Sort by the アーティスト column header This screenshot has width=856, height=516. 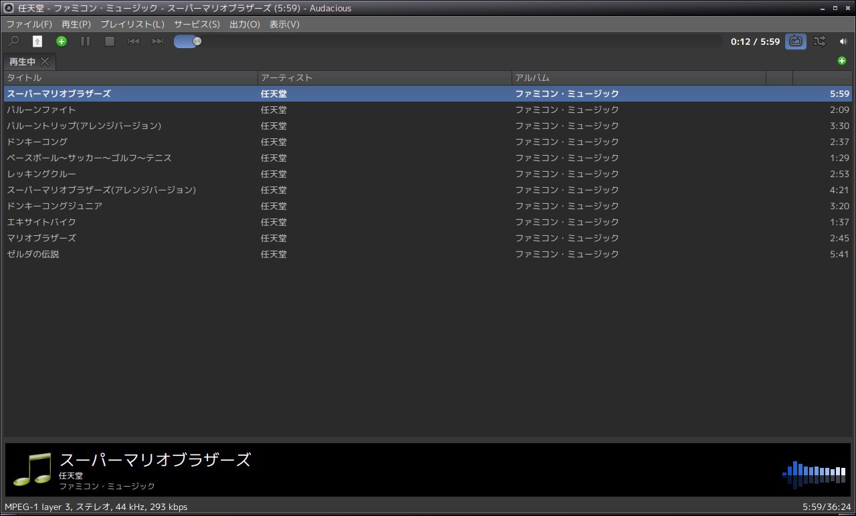tap(385, 78)
